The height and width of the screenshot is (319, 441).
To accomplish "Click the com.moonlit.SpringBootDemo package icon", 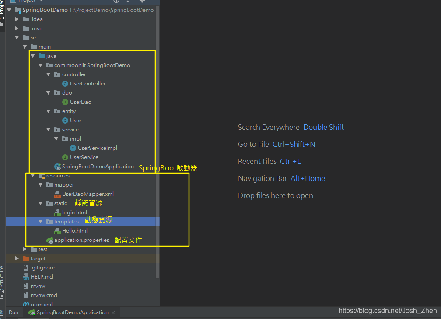I will coord(49,65).
